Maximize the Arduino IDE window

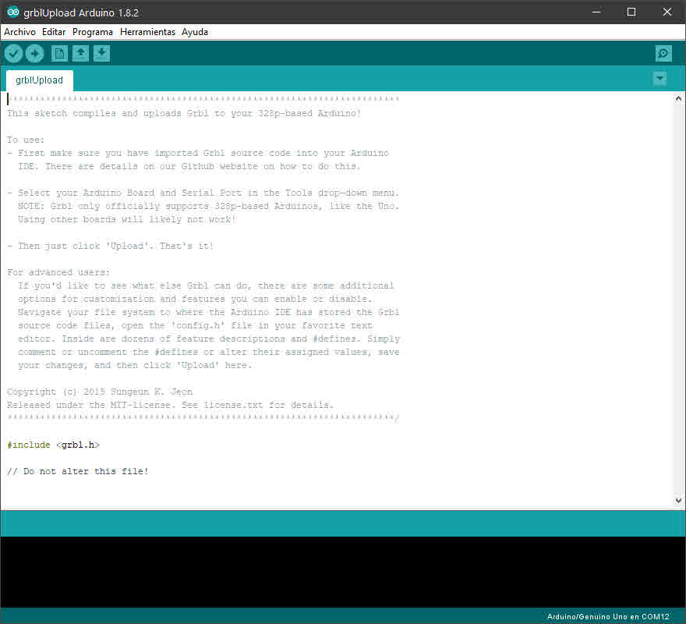point(631,12)
